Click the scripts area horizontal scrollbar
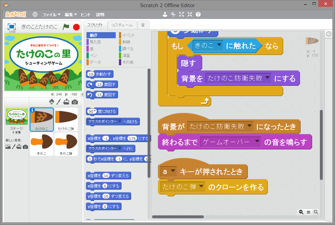The image size is (335, 225). click(178, 217)
